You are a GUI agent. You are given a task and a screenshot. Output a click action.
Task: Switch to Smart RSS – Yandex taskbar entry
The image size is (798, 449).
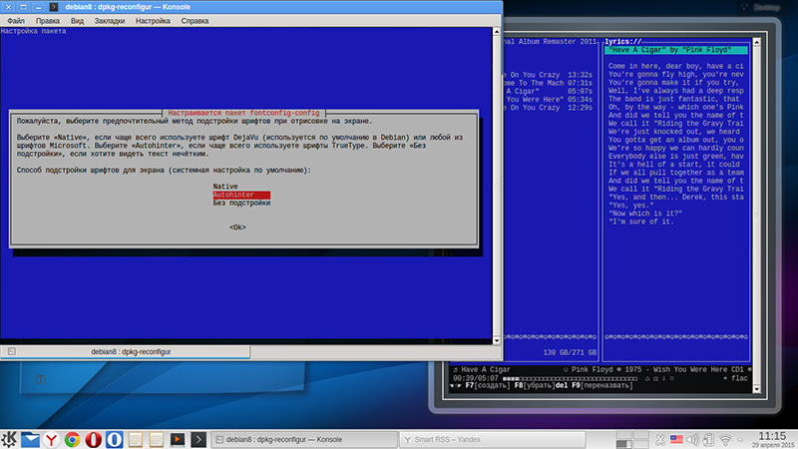(x=492, y=439)
